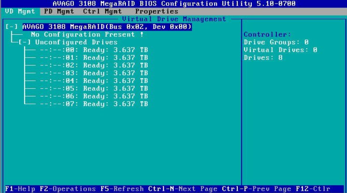Select drive --:--:06 Ready 3.637 TB
The height and width of the screenshot is (193, 347).
coord(94,96)
